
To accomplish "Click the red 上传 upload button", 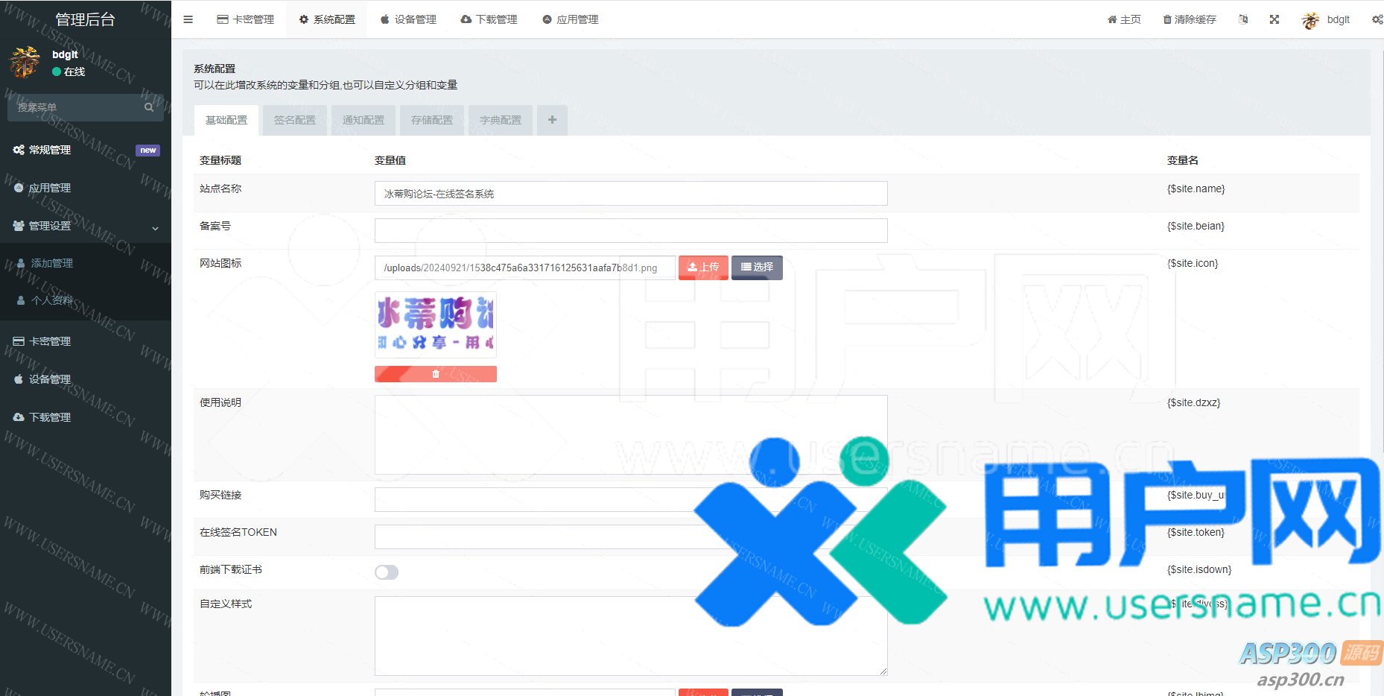I will point(703,268).
